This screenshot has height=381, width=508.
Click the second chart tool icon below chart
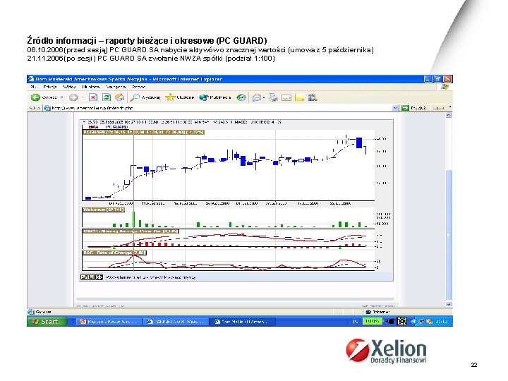[x=91, y=277]
